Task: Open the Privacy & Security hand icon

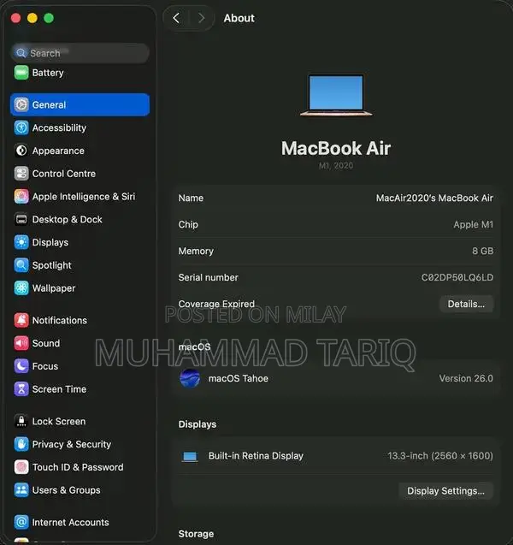Action: tap(21, 444)
